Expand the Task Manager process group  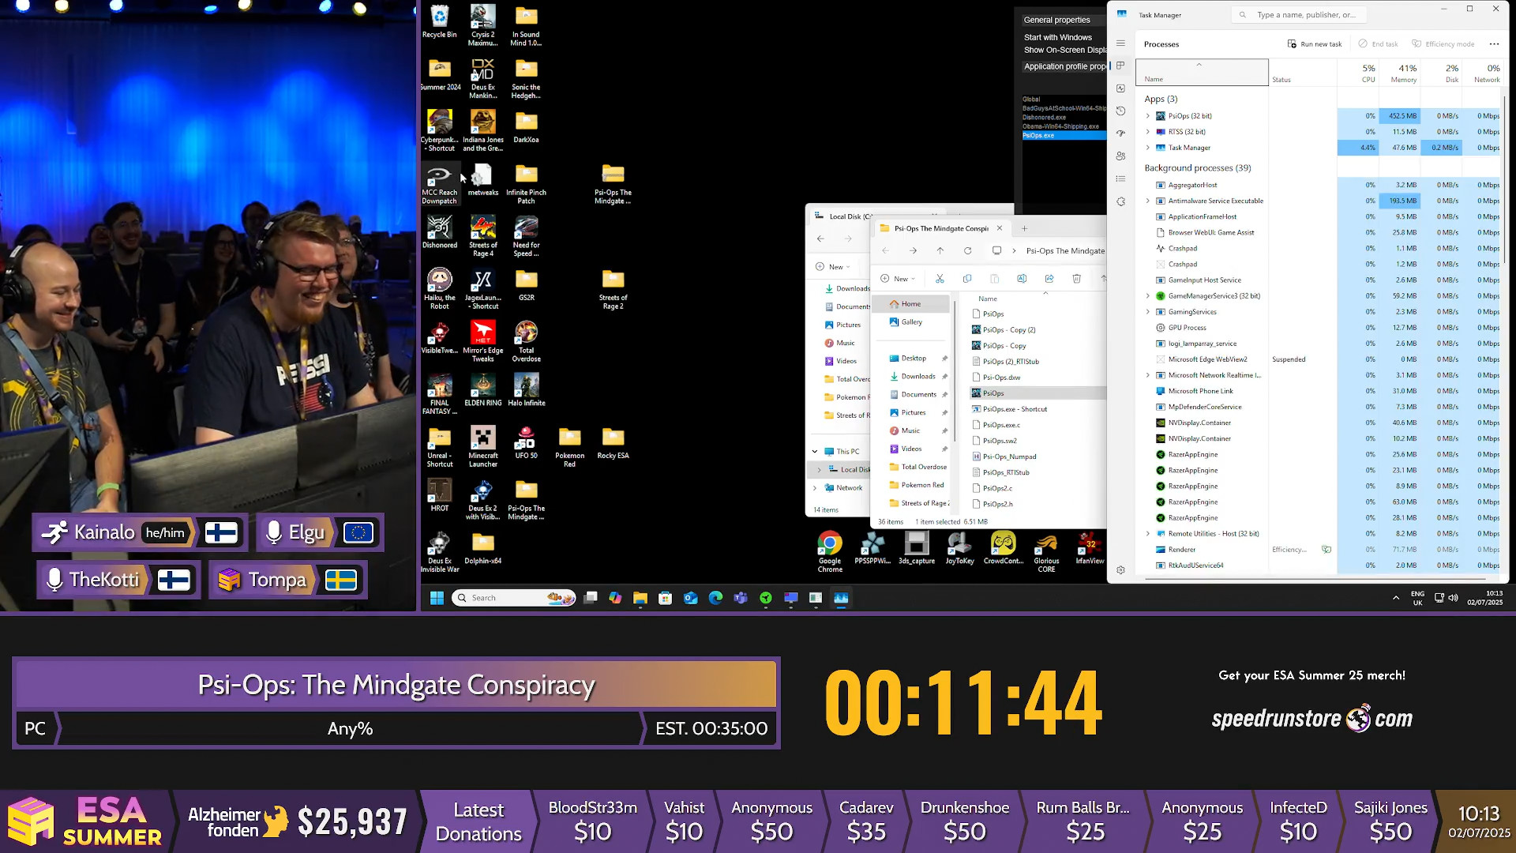(1148, 148)
